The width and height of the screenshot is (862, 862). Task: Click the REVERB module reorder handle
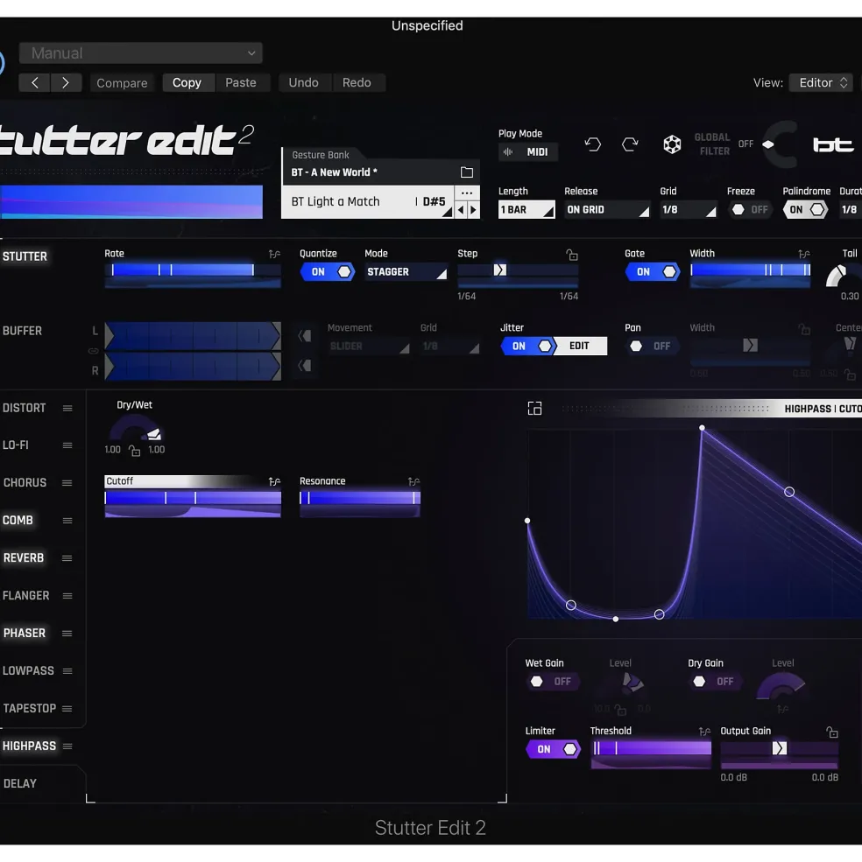click(67, 558)
